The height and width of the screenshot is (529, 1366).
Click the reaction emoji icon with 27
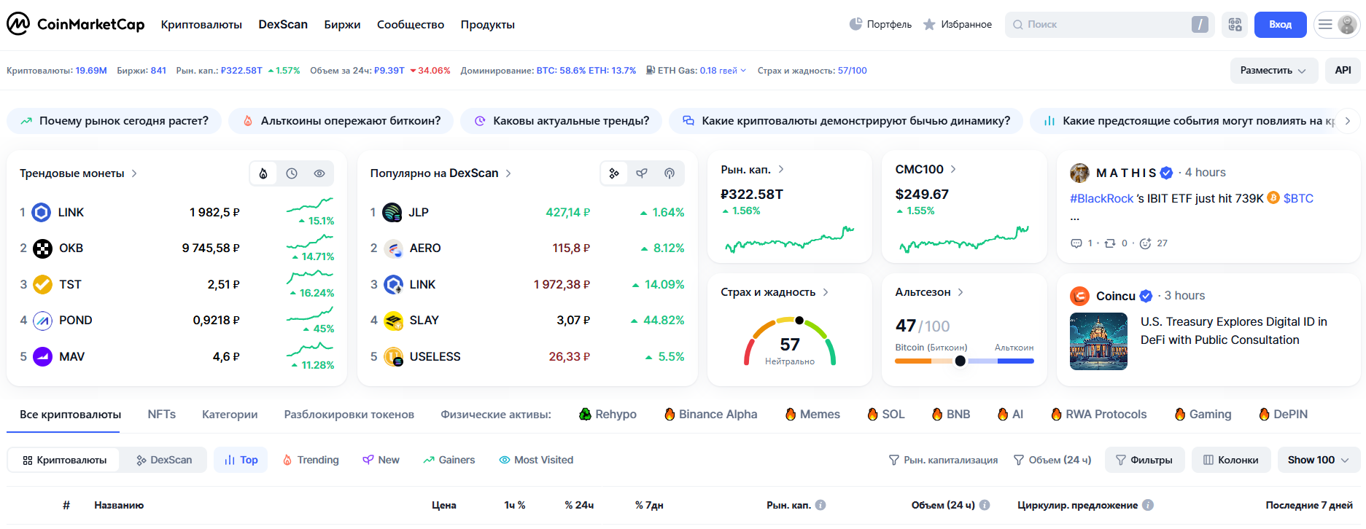click(1145, 243)
